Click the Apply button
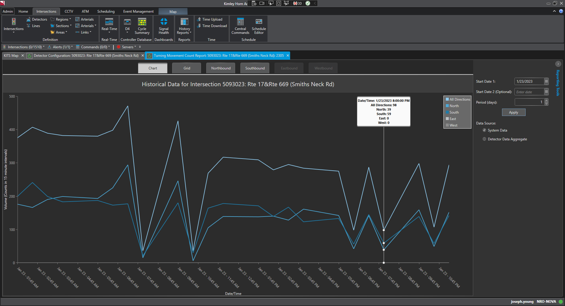565x306 pixels. [514, 112]
